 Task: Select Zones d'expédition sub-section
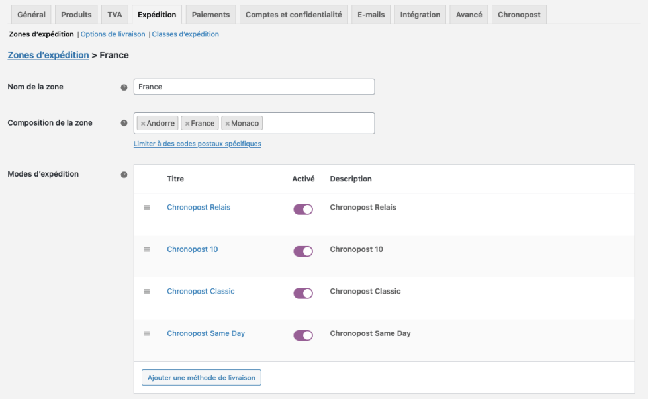coord(41,34)
